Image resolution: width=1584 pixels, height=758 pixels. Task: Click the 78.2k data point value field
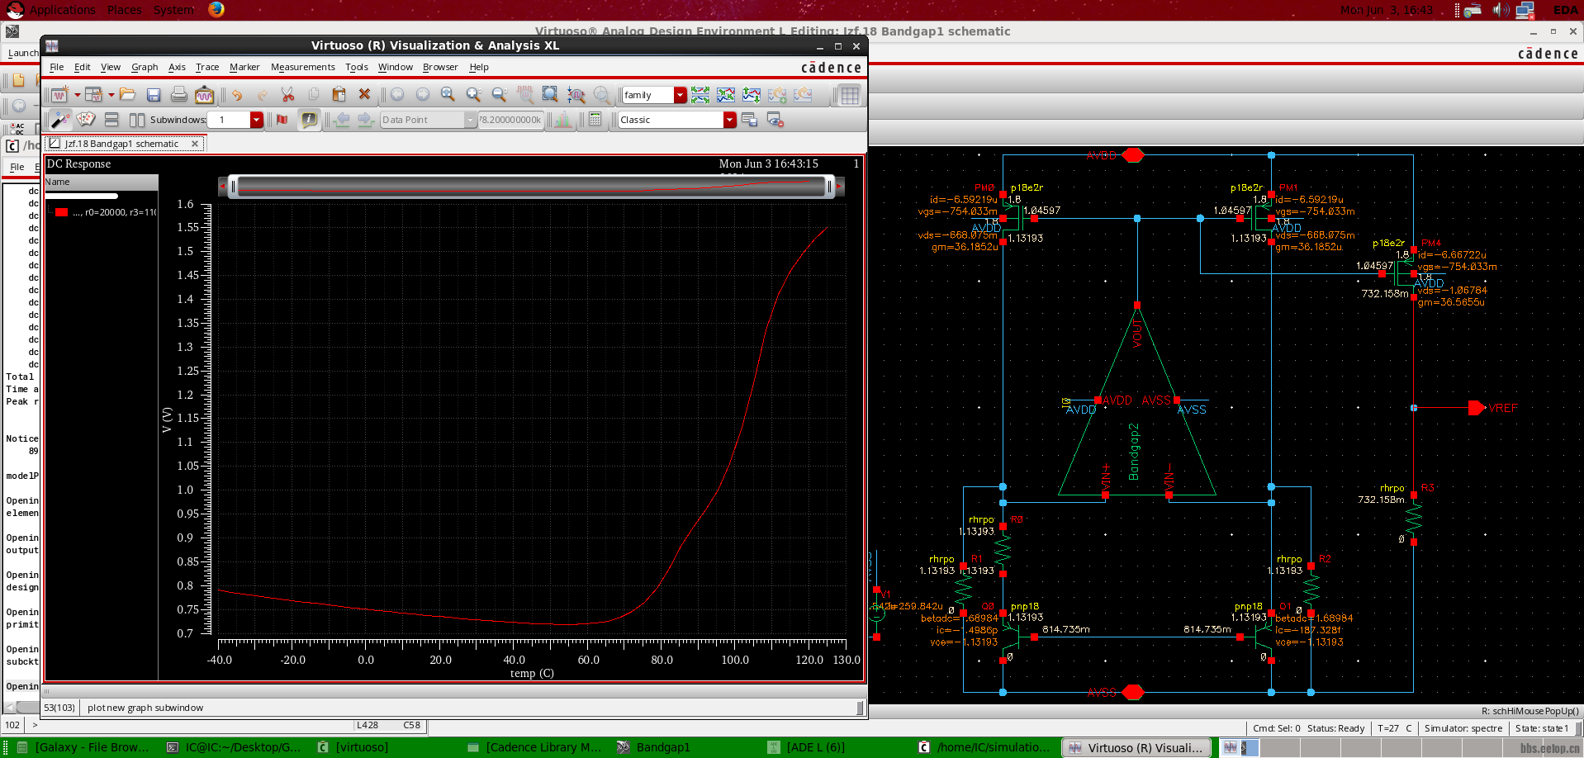tap(510, 120)
